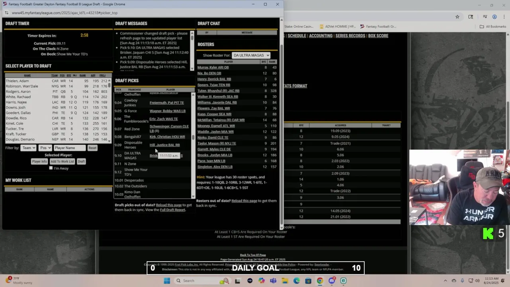This screenshot has height=287, width=510.
Task: Click the draft messages scrollbar
Action: (192, 50)
